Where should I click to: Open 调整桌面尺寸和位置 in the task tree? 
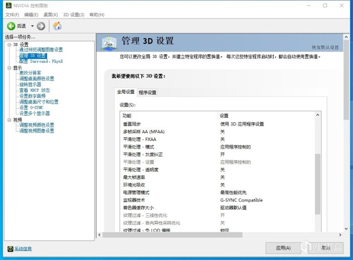click(x=39, y=102)
